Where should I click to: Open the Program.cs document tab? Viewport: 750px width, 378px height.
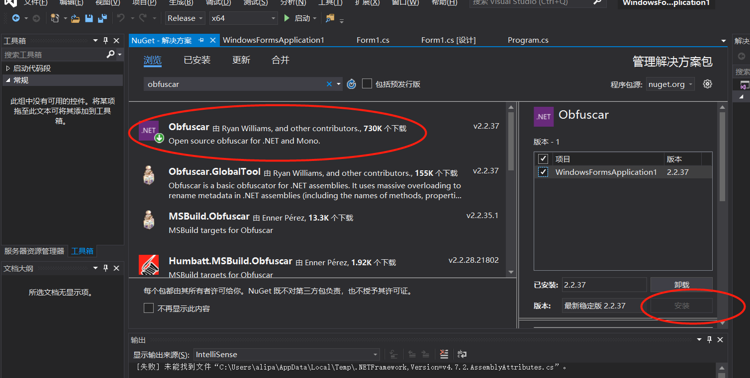pyautogui.click(x=528, y=40)
